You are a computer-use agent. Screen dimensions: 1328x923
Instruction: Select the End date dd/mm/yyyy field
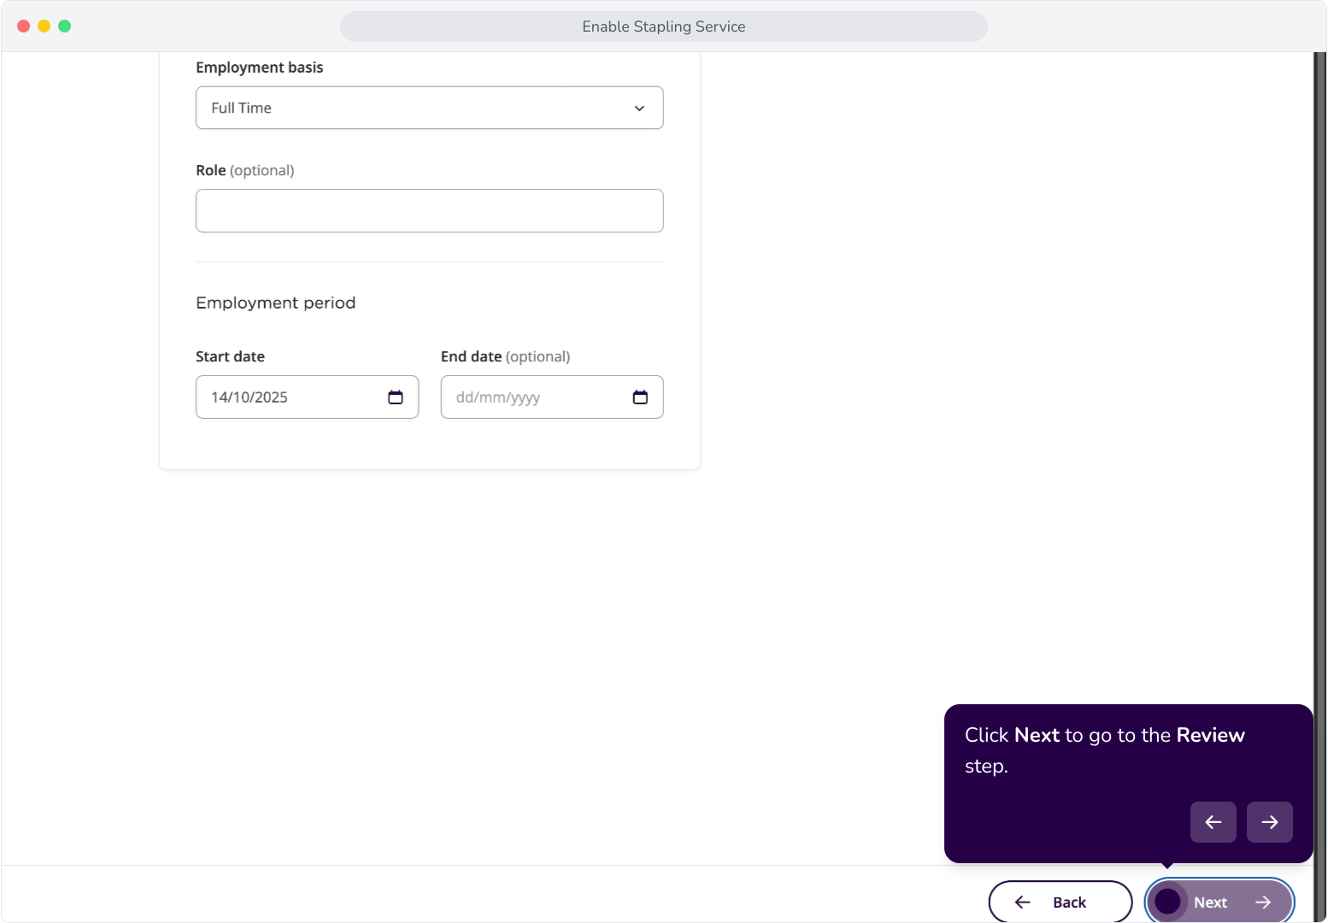[552, 397]
